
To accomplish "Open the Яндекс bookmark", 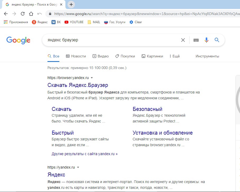I will tap(40, 22).
